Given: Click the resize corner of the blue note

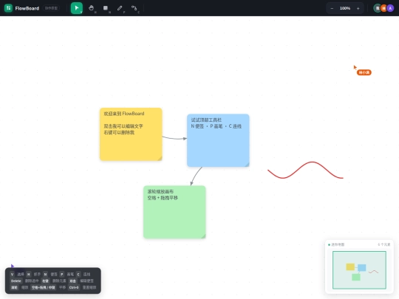Looking at the screenshot, I should (x=247, y=165).
